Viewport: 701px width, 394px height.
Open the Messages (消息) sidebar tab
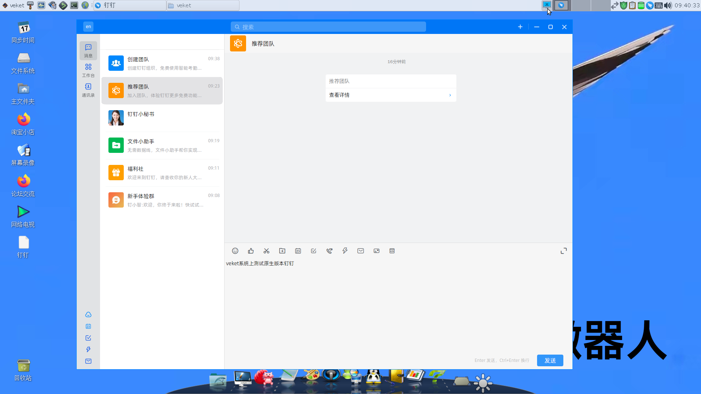pyautogui.click(x=88, y=51)
